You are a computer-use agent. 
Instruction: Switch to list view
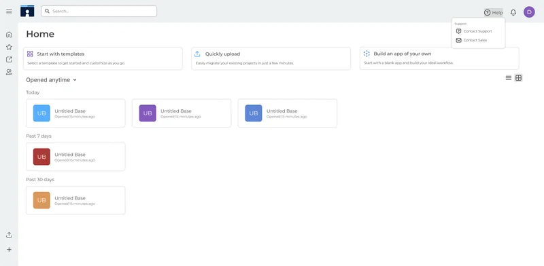click(x=508, y=78)
